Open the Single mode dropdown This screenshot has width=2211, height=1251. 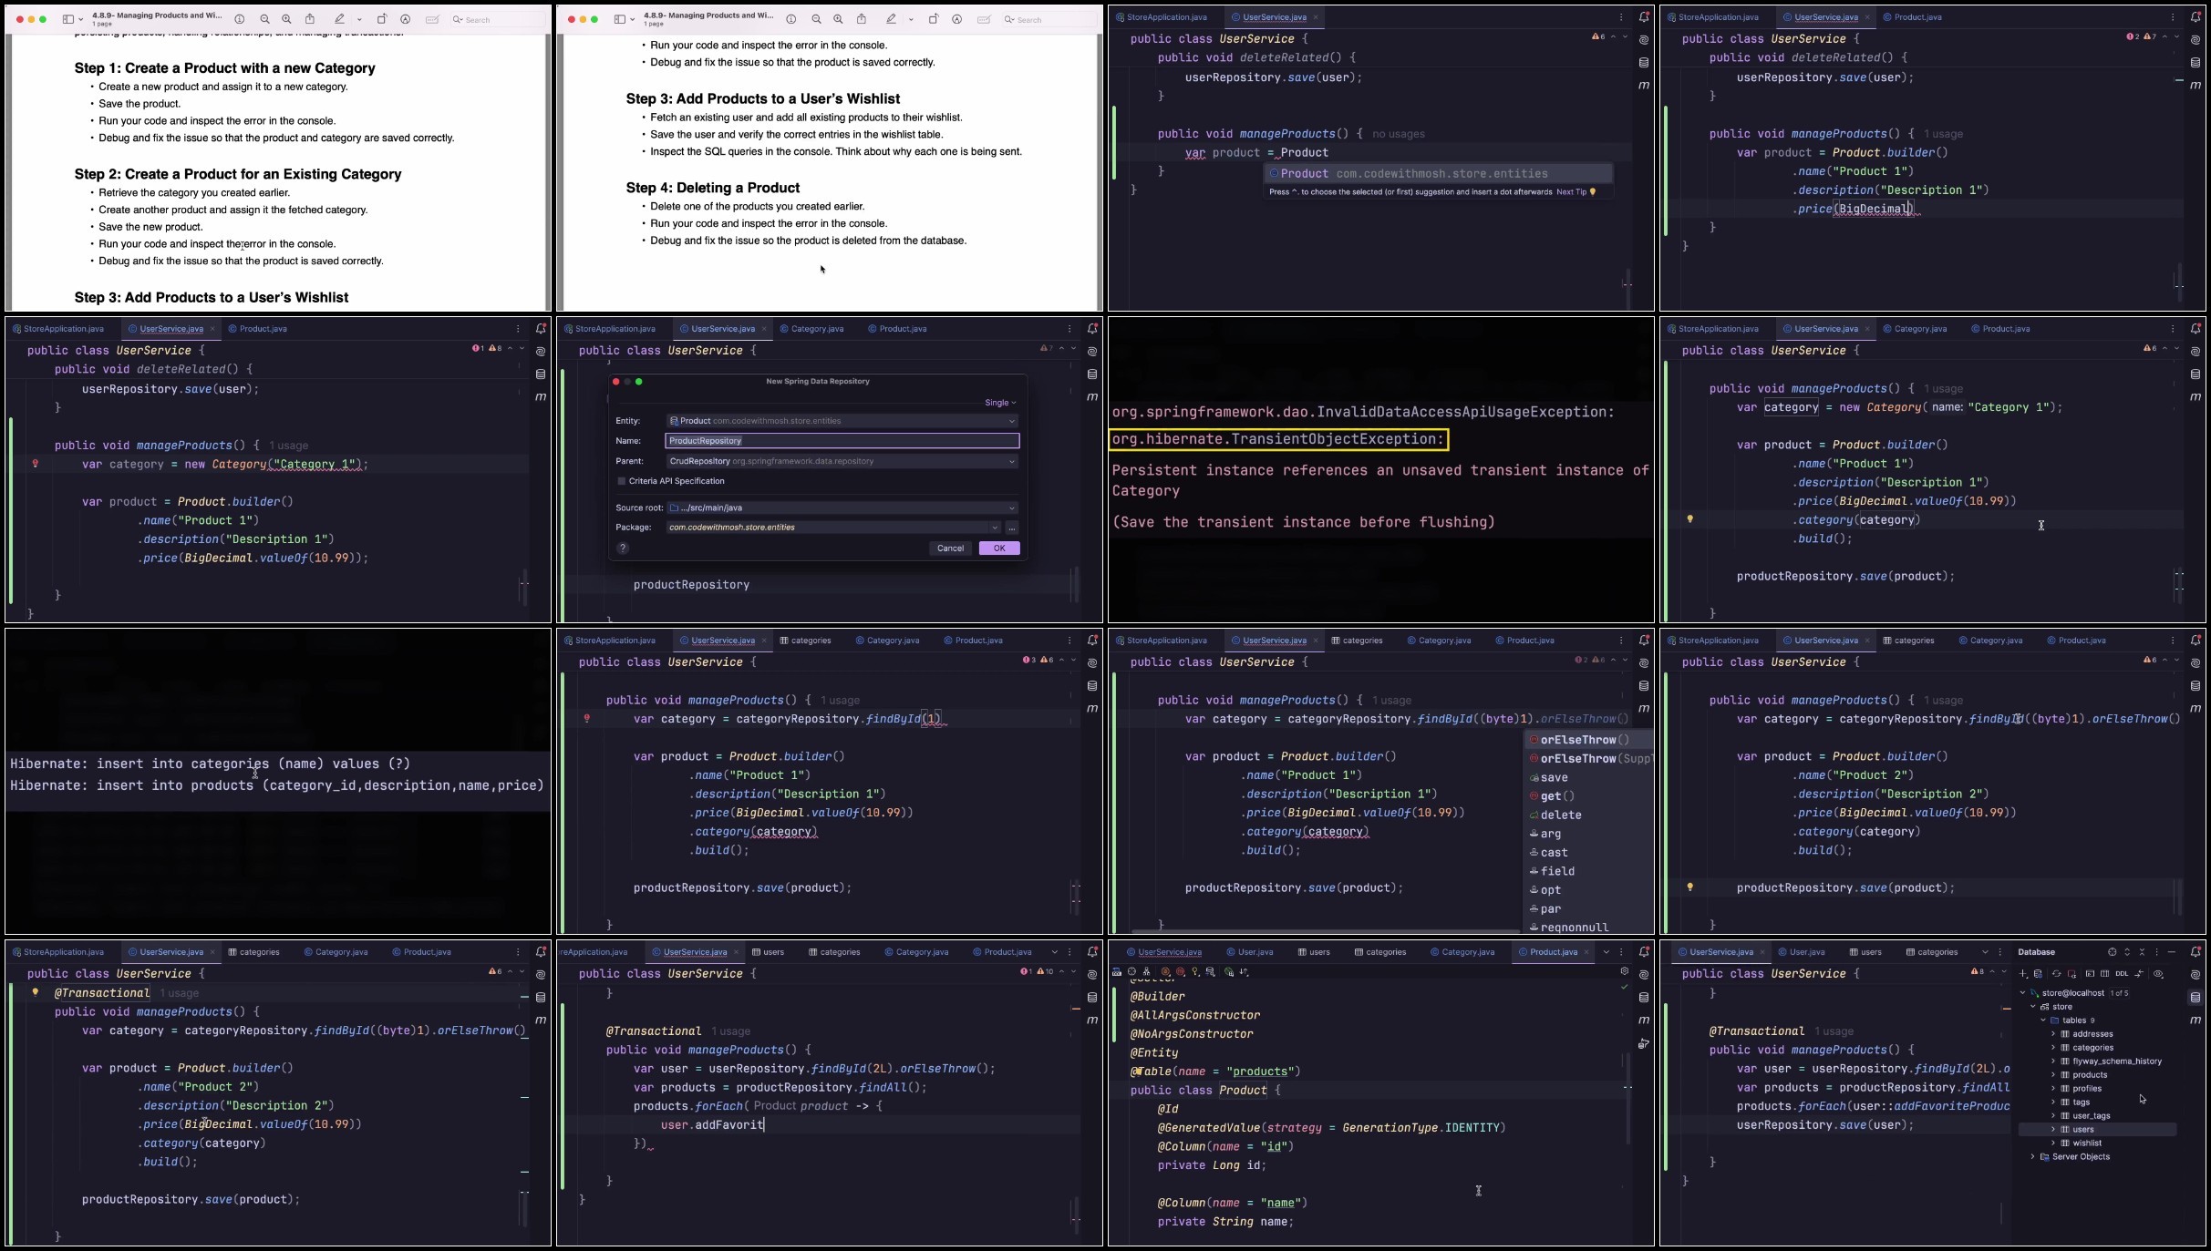coord(1000,403)
